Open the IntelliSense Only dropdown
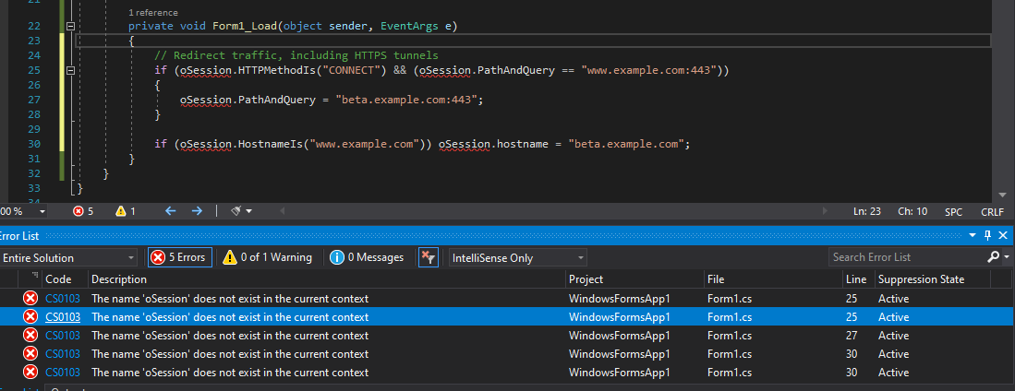Viewport: 1015px width, 391px height. 515,257
